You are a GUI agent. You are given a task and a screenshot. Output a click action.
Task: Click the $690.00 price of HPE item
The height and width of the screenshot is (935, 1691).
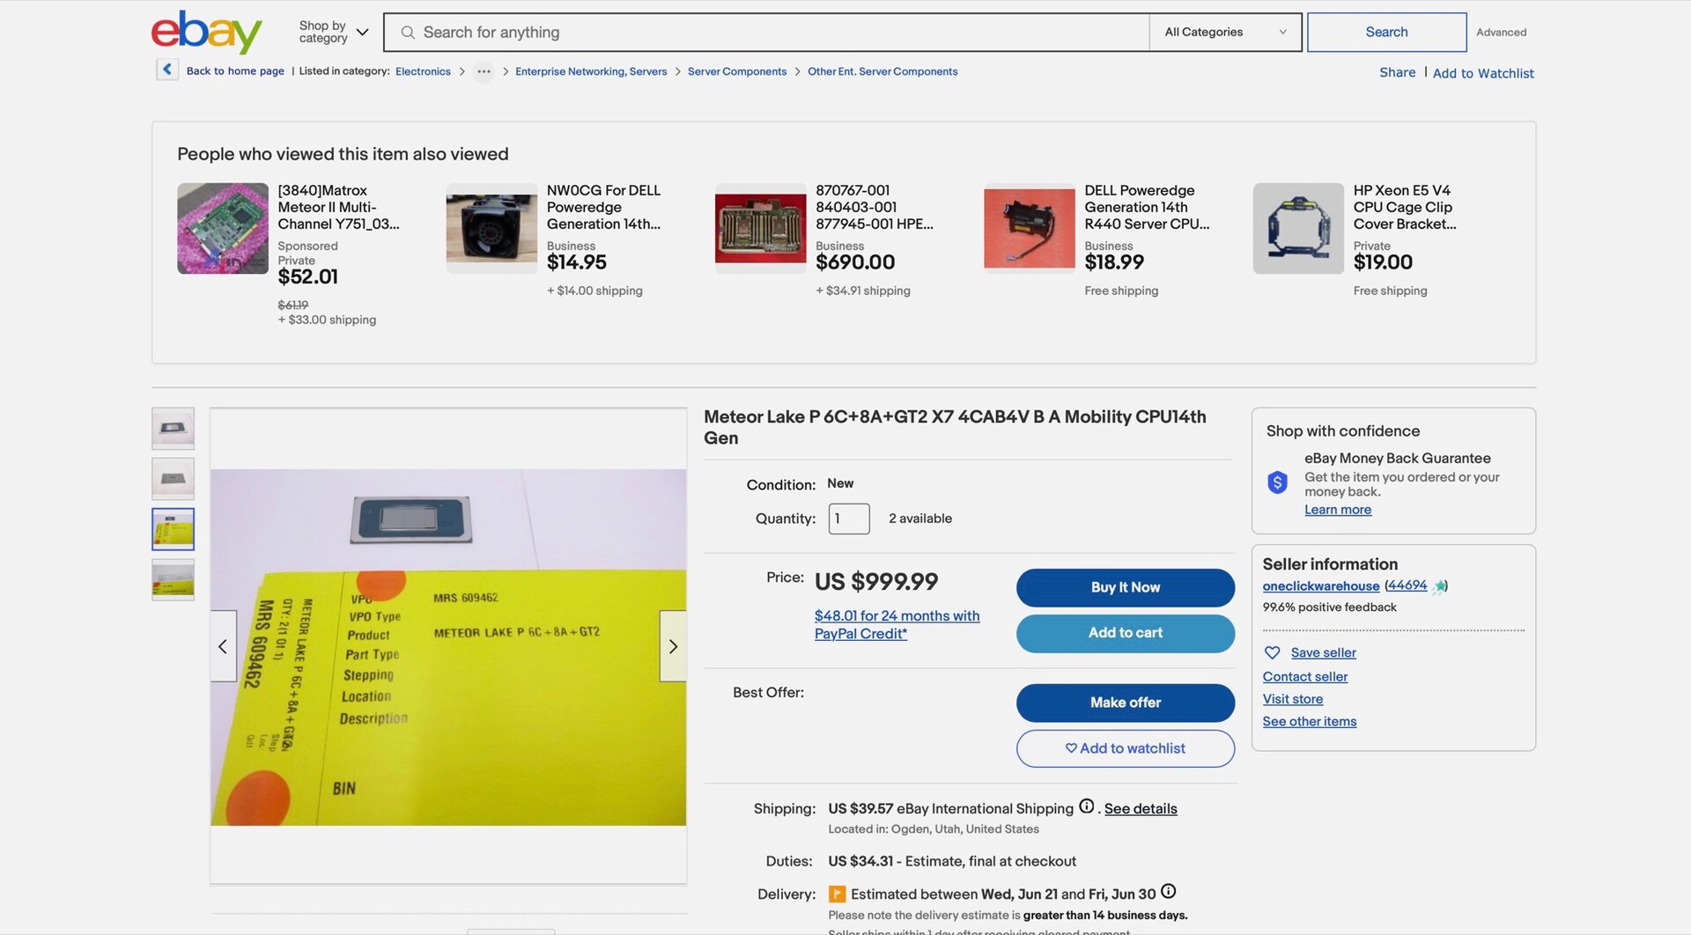click(x=855, y=262)
